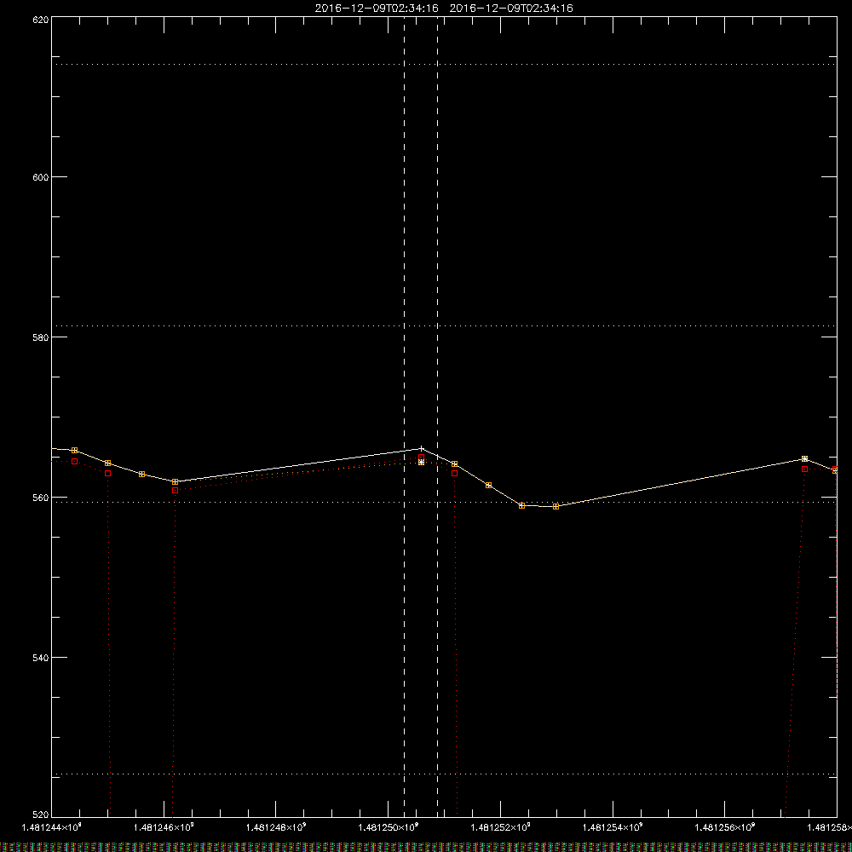Viewport: 852px width, 852px height.
Task: Click the x-axis label 1.481246×10⁹
Action: click(x=164, y=827)
